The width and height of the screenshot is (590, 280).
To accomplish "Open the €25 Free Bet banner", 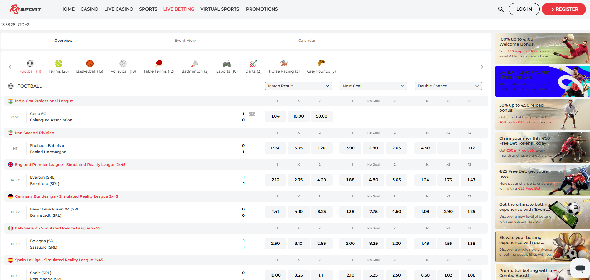I will (543, 181).
